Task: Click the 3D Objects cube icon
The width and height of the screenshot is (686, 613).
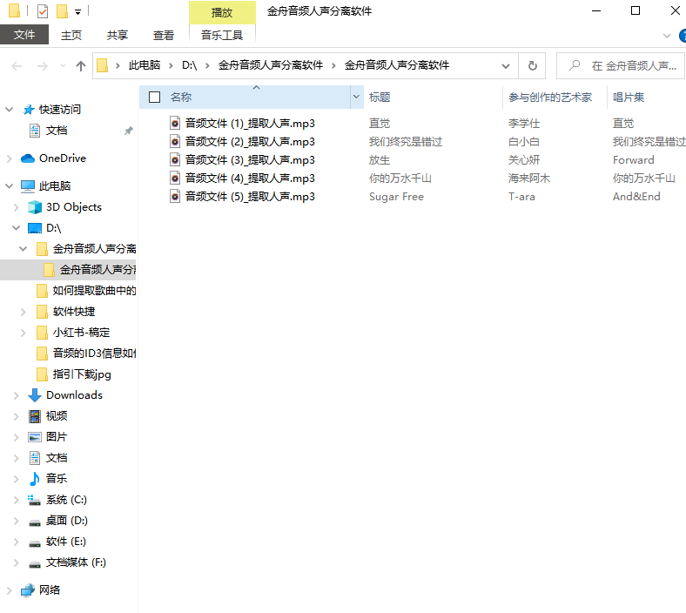Action: [x=35, y=207]
